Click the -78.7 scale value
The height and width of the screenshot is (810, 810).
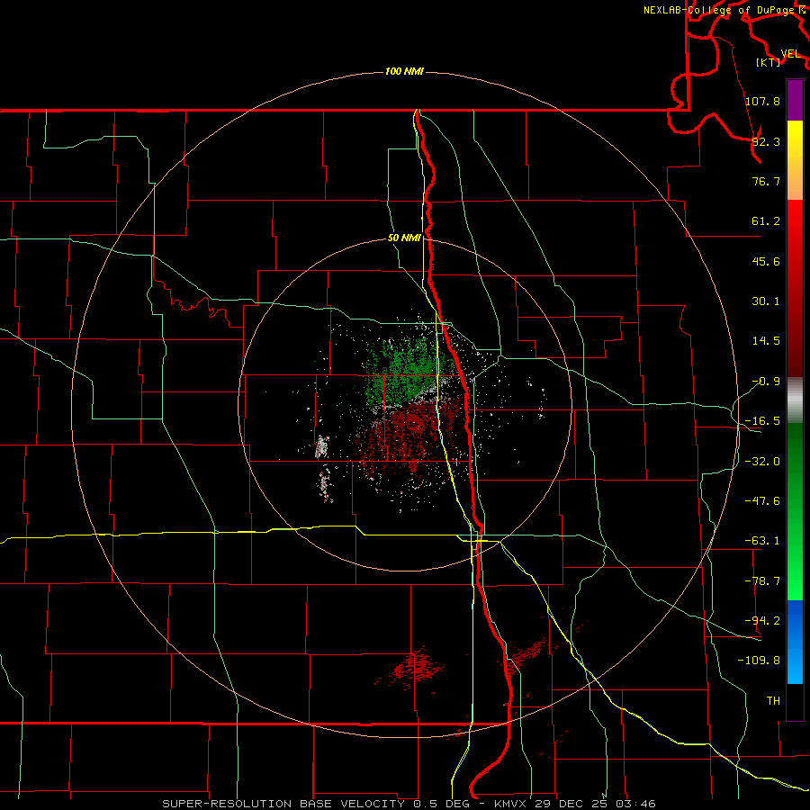tap(762, 581)
